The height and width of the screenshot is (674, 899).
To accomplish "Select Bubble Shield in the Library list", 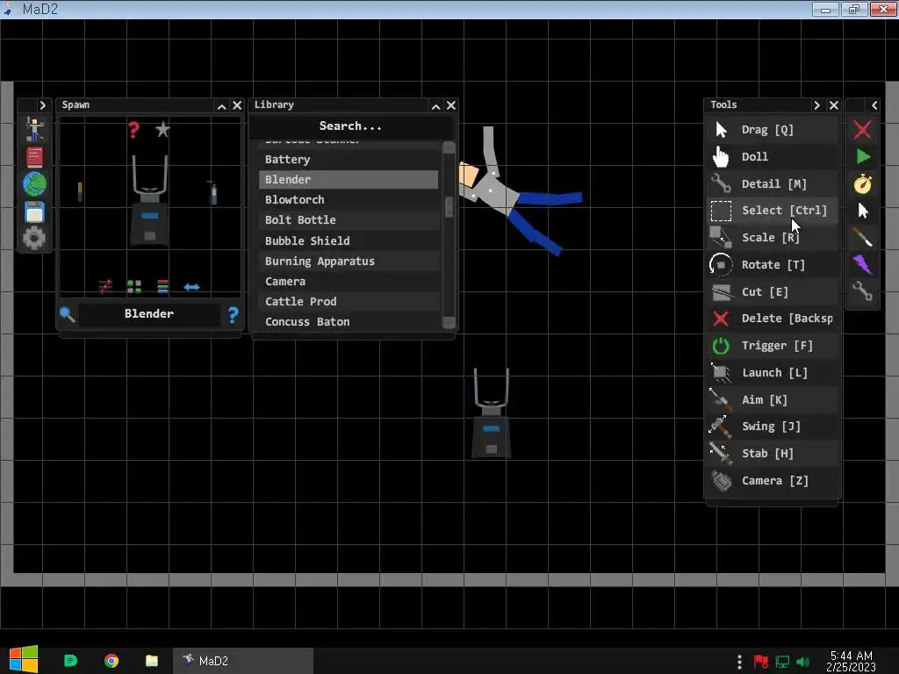I will (349, 240).
